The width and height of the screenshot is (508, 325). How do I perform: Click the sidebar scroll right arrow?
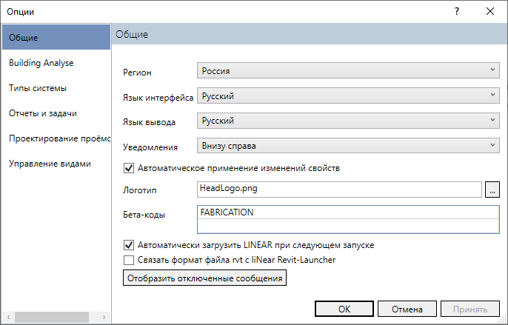click(x=104, y=317)
